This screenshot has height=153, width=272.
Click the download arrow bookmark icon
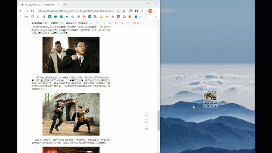coord(145,17)
